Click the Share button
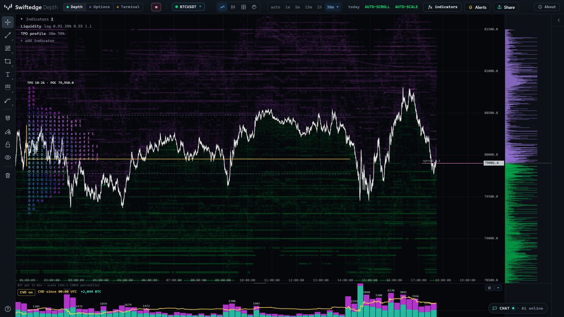The width and height of the screenshot is (564, 317). pos(506,7)
